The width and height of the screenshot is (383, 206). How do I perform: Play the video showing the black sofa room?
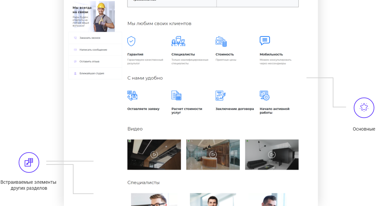point(272,154)
